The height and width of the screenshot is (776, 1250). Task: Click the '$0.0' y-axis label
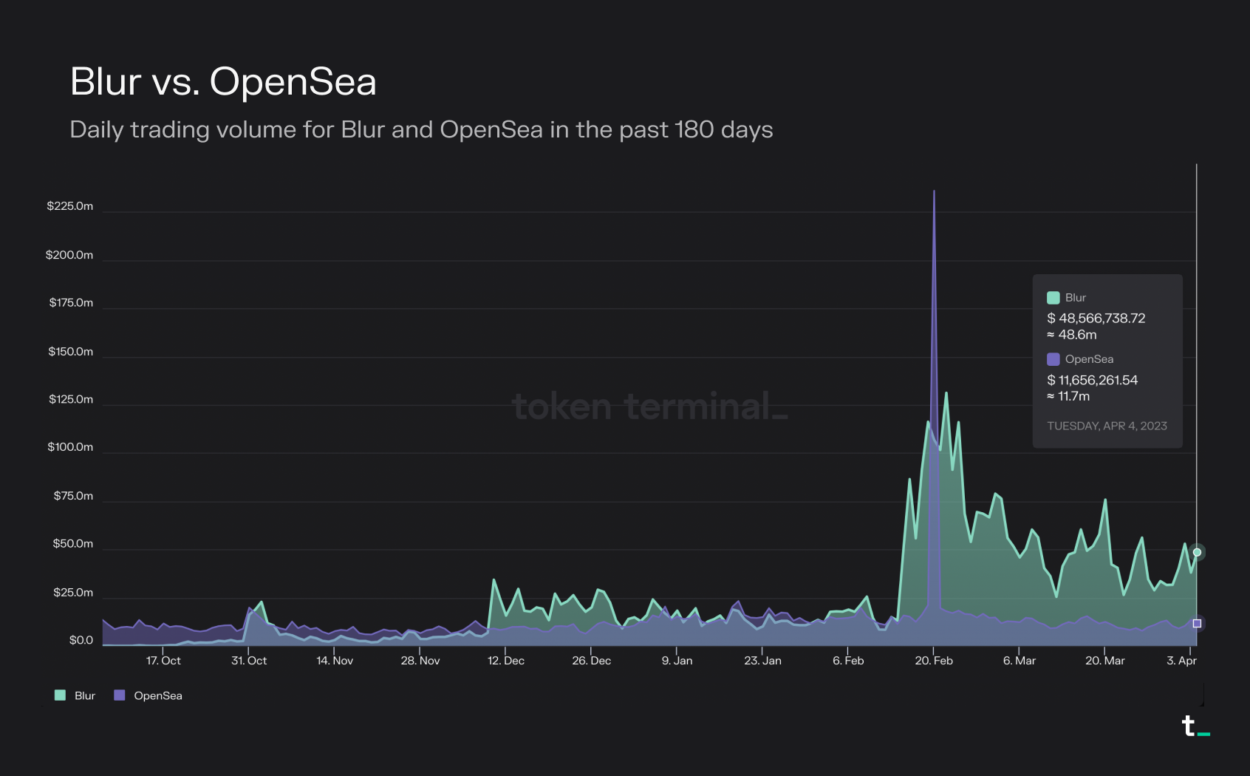pos(81,640)
